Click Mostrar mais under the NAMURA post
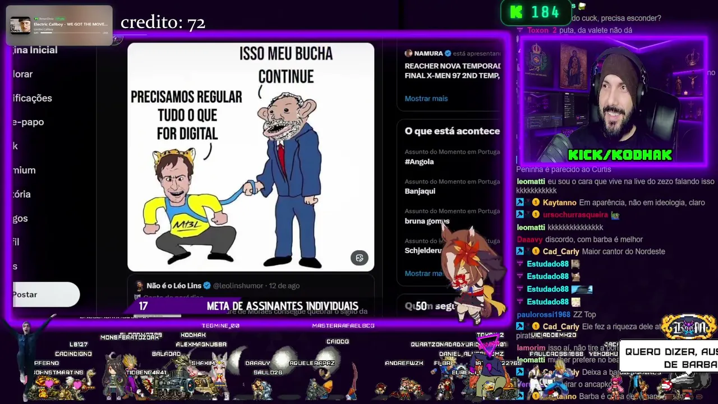The height and width of the screenshot is (404, 718). point(426,99)
